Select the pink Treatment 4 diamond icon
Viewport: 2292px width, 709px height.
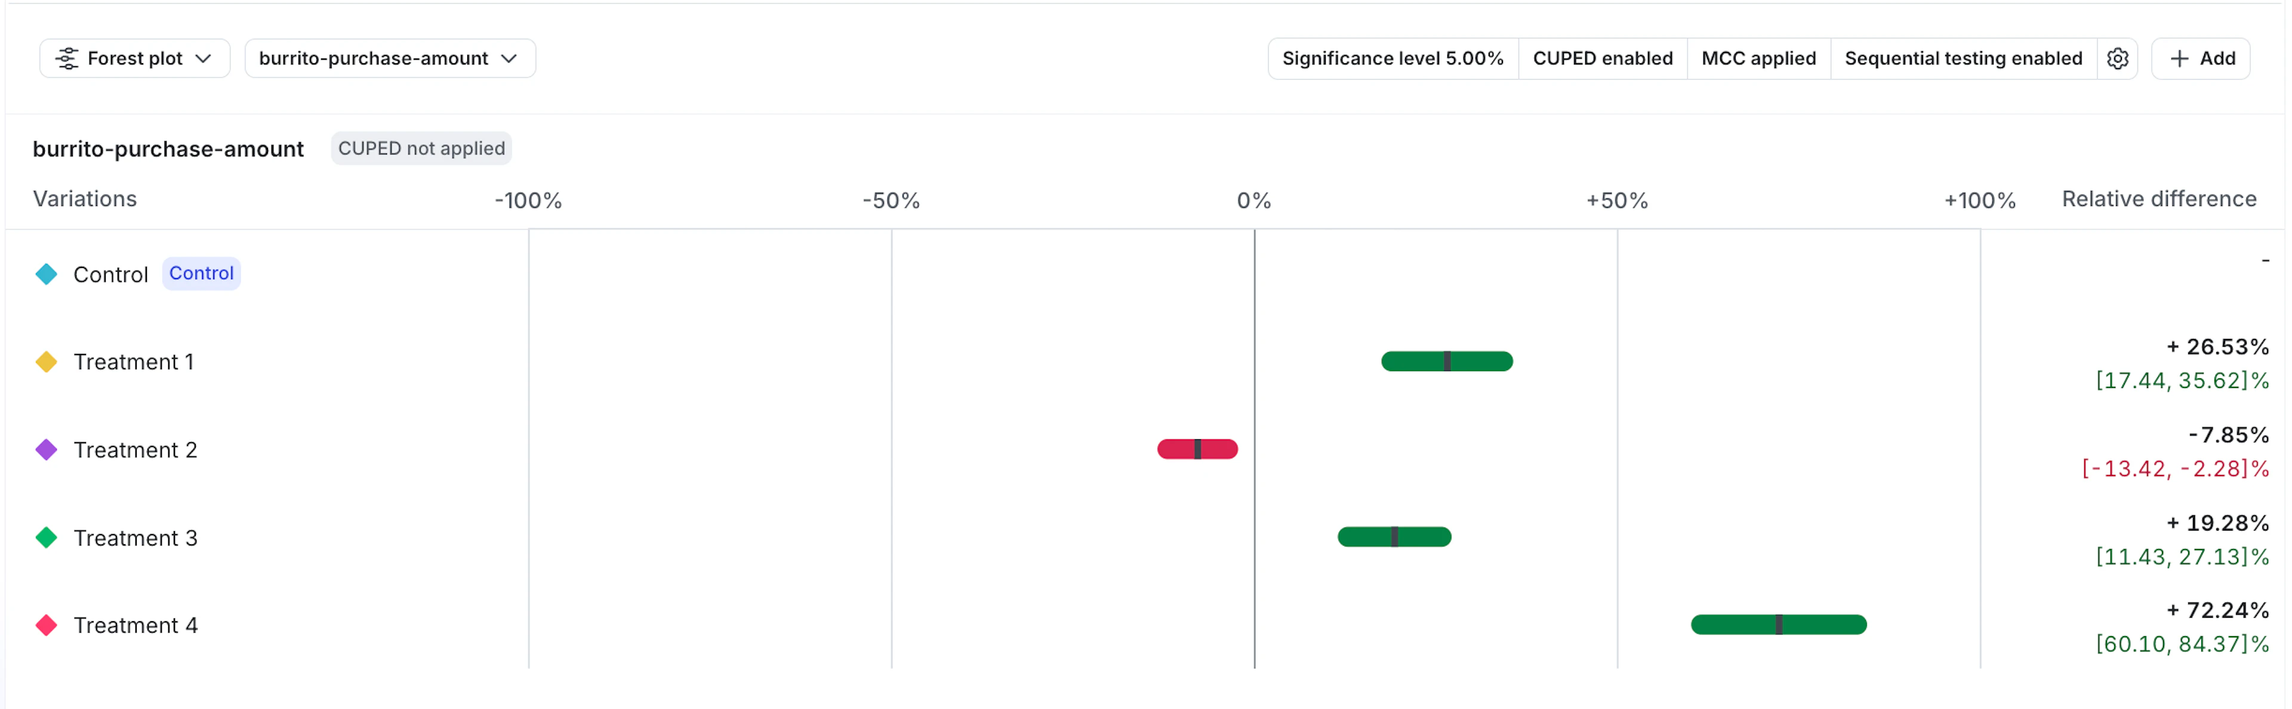coord(45,624)
